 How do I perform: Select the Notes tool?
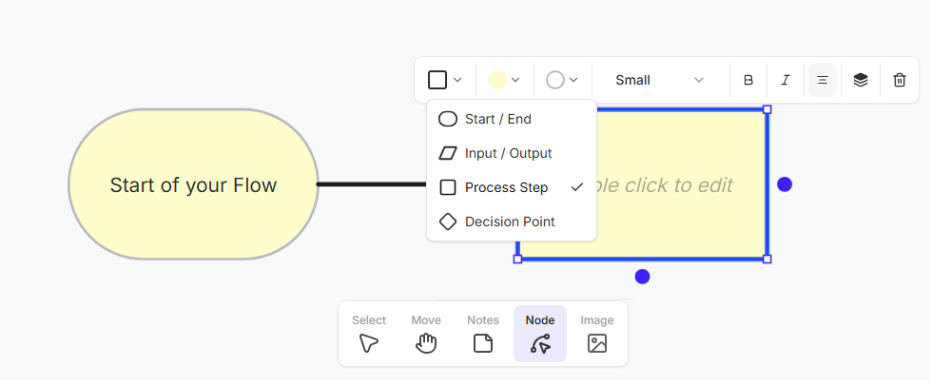click(483, 334)
